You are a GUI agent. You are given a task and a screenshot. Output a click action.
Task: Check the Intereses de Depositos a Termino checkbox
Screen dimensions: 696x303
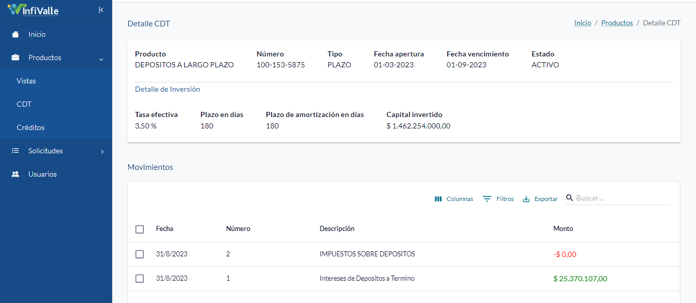click(140, 279)
